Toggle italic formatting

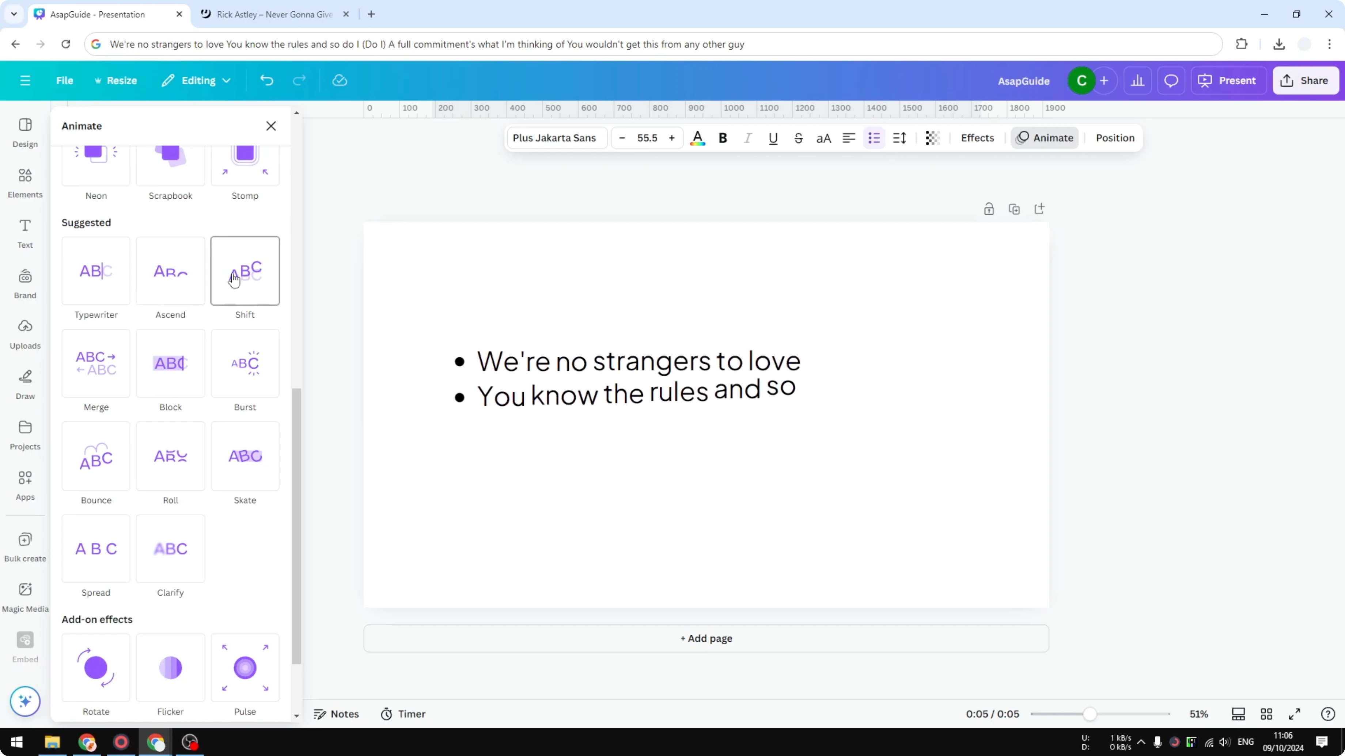pyautogui.click(x=748, y=138)
